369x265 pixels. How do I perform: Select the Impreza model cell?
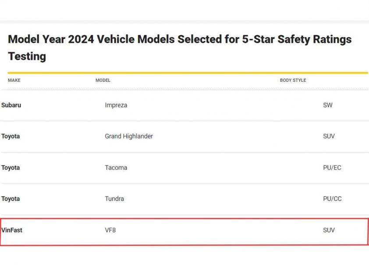click(116, 105)
